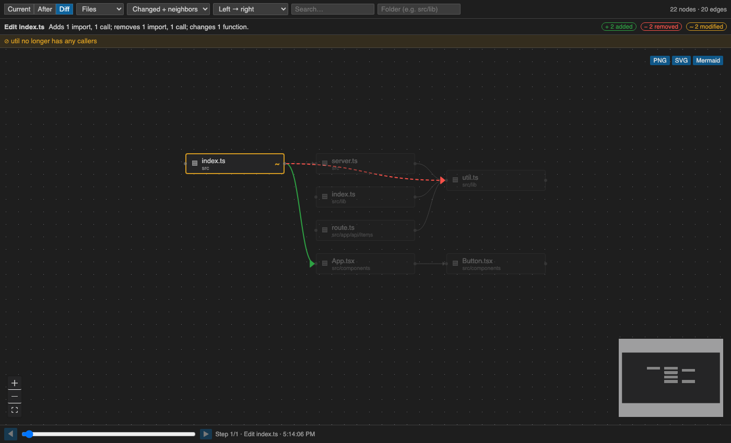Click green added-edge arrowhead at App.tsx

pos(312,264)
